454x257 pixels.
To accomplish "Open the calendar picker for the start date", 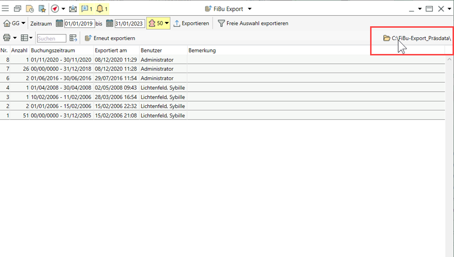I will coord(59,23).
